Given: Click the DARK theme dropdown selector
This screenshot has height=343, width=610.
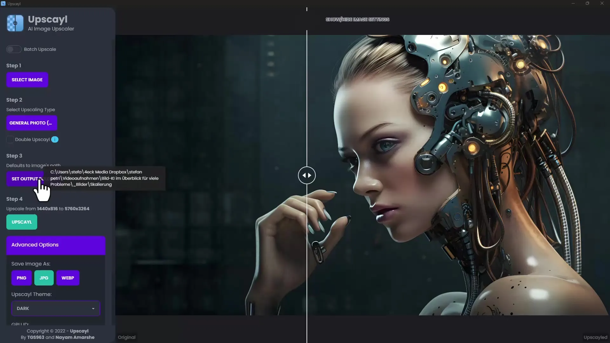Looking at the screenshot, I should coord(56,308).
